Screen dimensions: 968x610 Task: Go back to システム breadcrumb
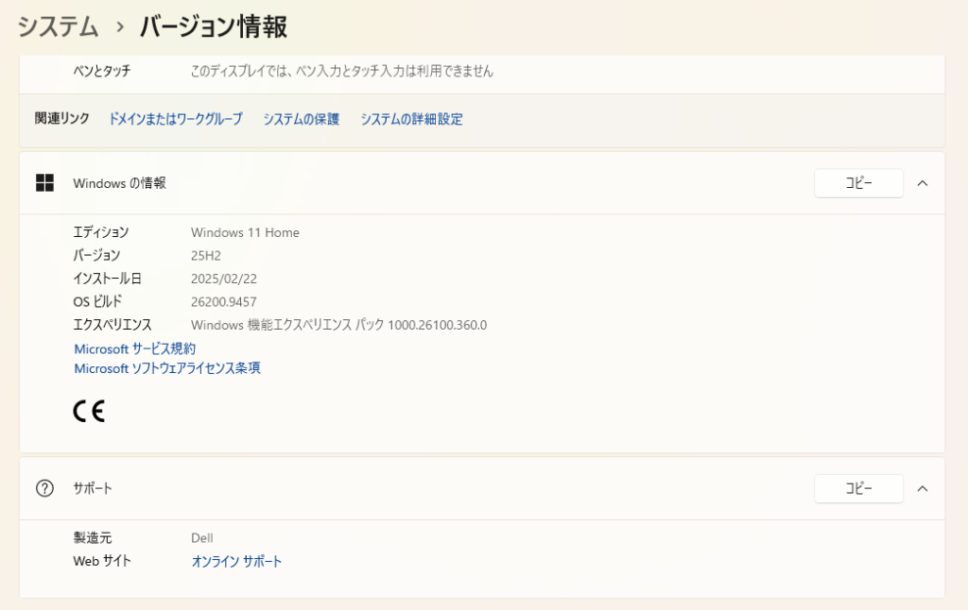[x=58, y=27]
